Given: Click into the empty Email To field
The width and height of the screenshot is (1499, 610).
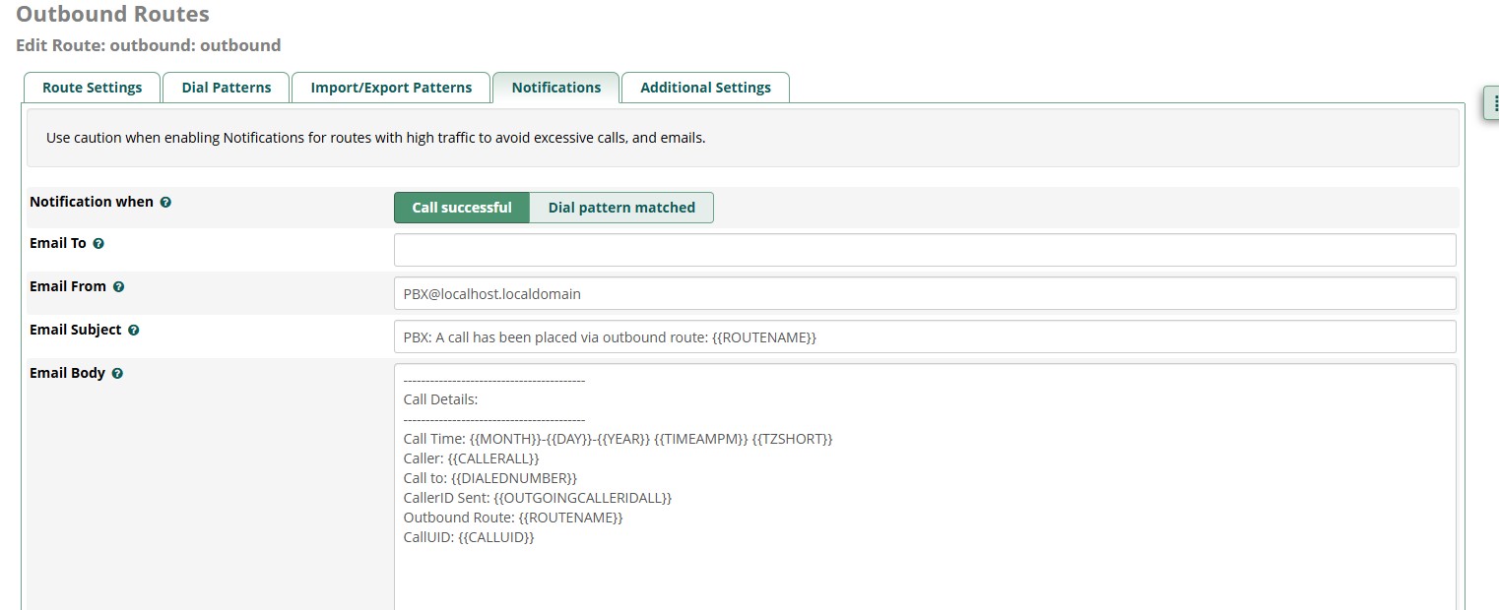Looking at the screenshot, I should point(924,250).
